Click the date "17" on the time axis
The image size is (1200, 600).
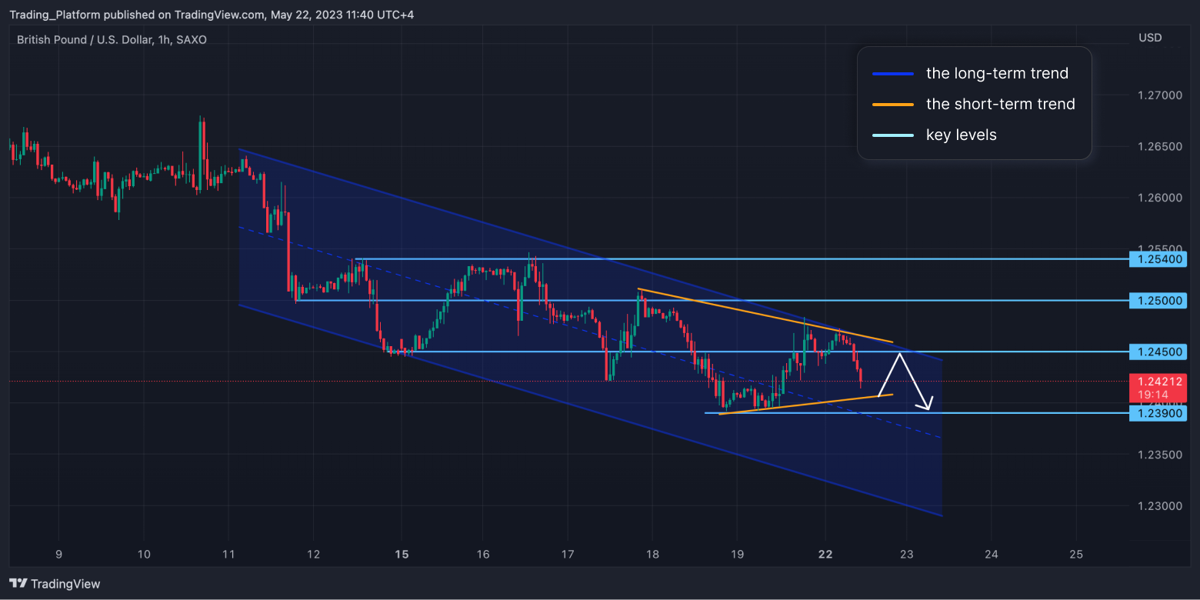pos(568,554)
